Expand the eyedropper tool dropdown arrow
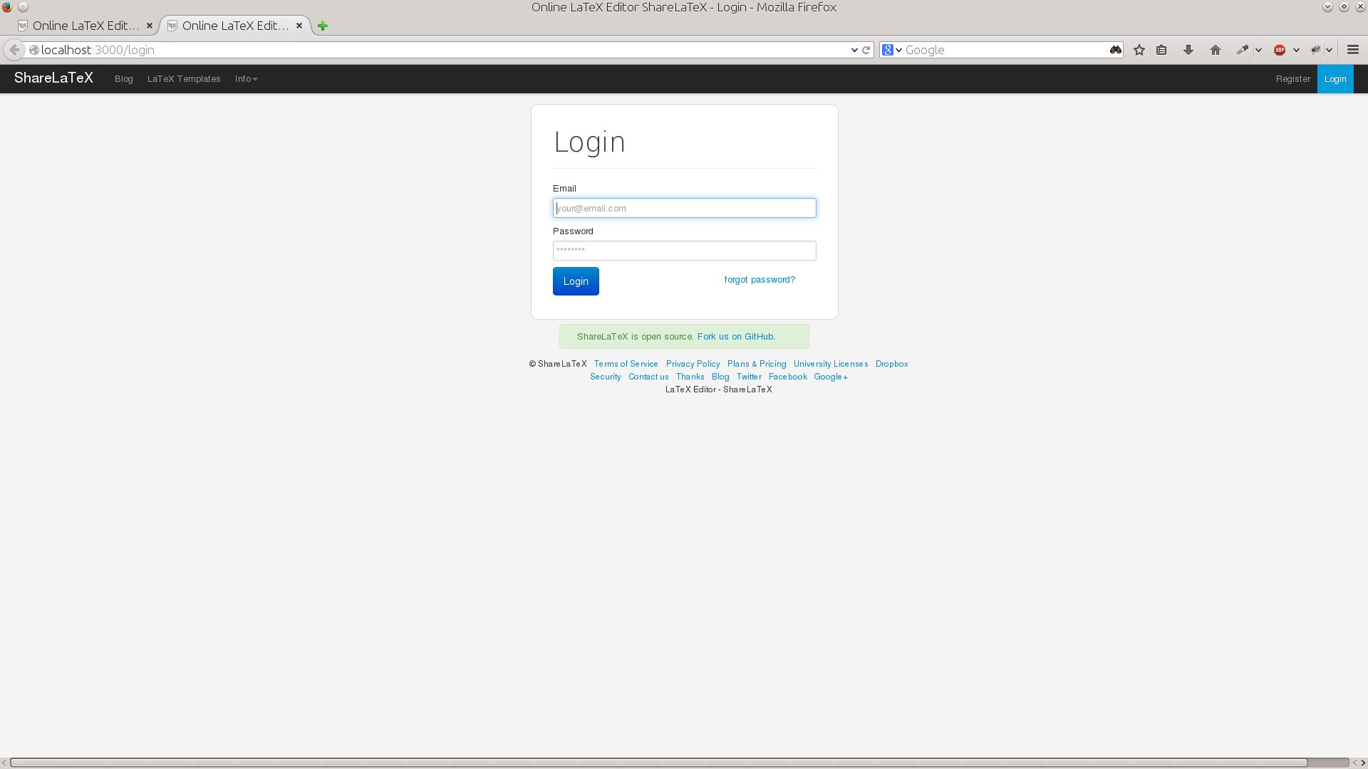Viewport: 1368px width, 769px height. coord(1258,50)
